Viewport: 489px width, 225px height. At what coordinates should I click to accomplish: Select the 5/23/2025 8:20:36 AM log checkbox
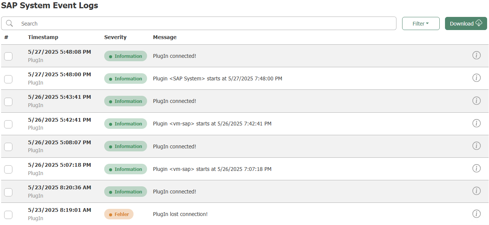point(8,192)
